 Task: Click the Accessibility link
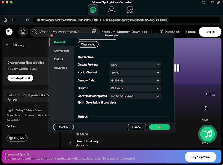[x=13, y=120]
